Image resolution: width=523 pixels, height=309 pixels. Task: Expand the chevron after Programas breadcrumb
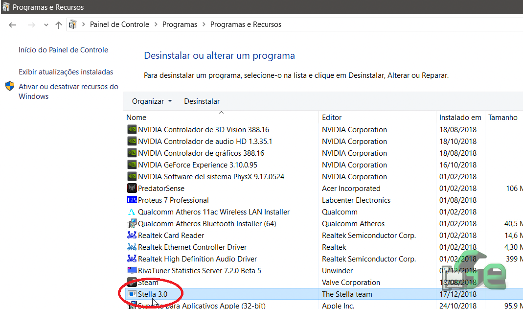[204, 24]
